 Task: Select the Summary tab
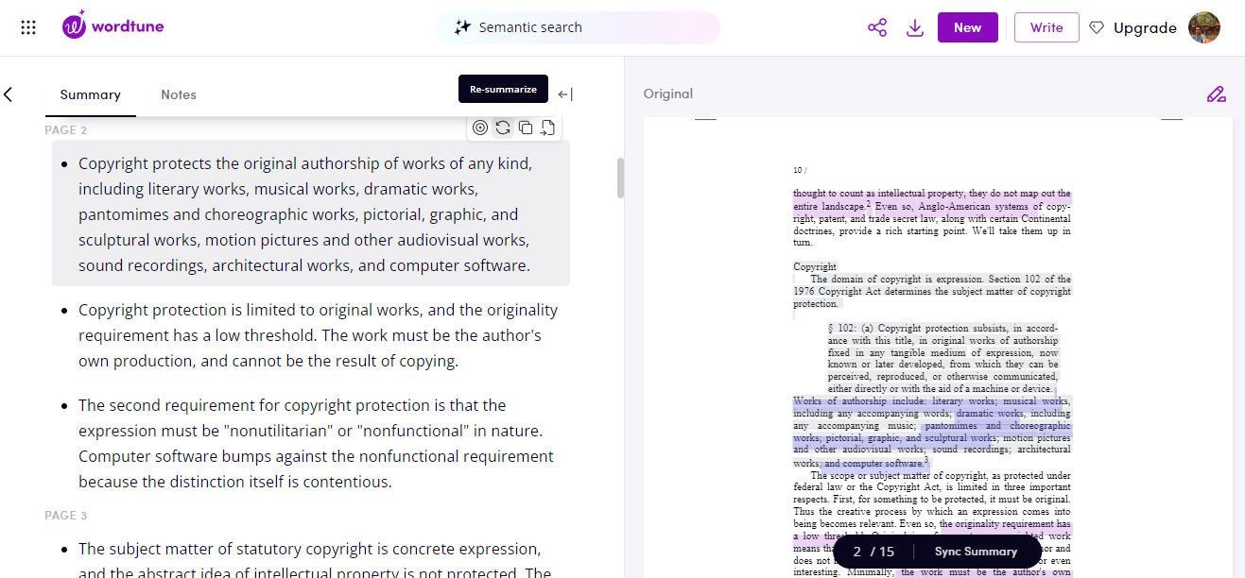pos(90,94)
